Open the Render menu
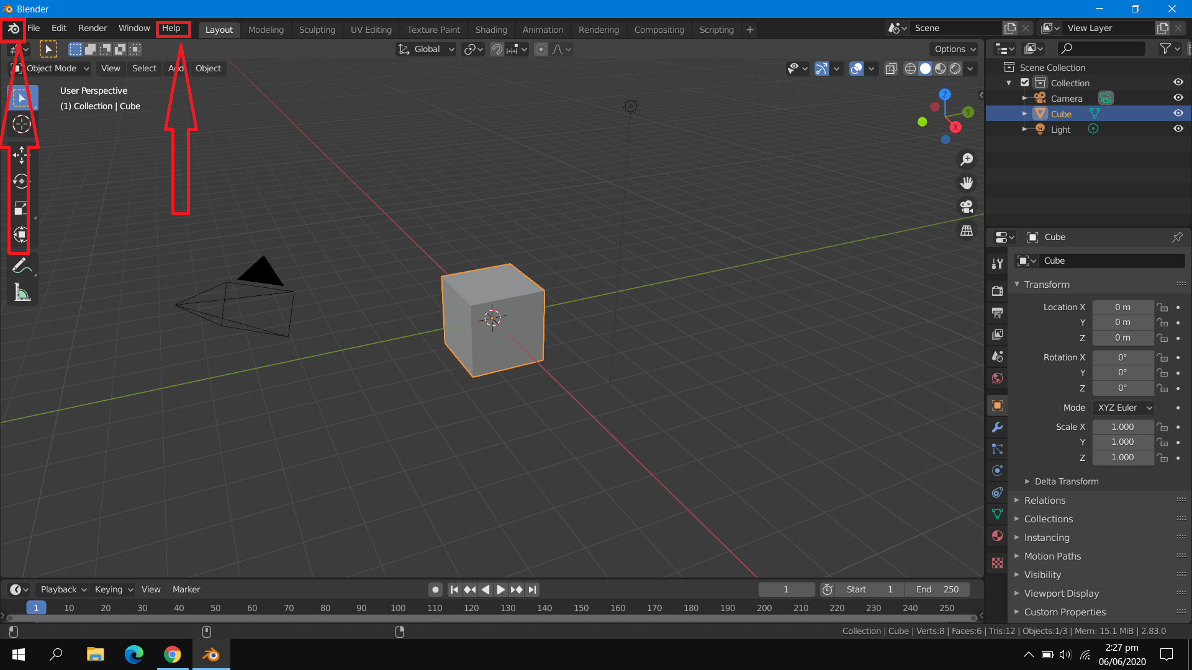Viewport: 1192px width, 670px height. [93, 28]
